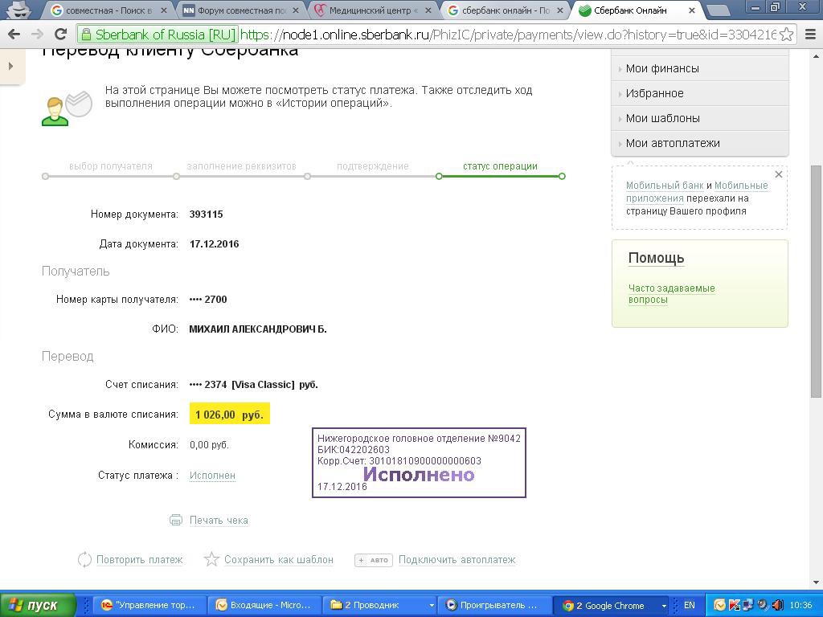This screenshot has width=823, height=617.
Task: Open a new tab with the new-tab button
Action: tap(718, 10)
